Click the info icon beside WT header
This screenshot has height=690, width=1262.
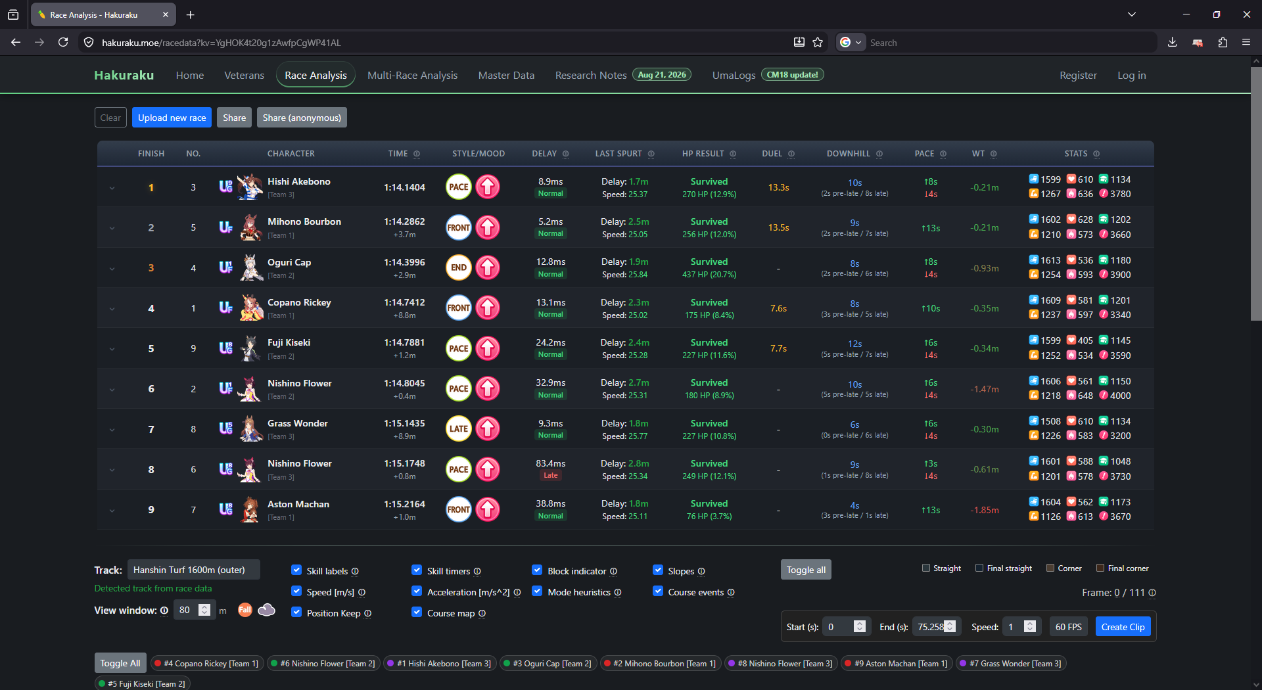click(x=994, y=154)
